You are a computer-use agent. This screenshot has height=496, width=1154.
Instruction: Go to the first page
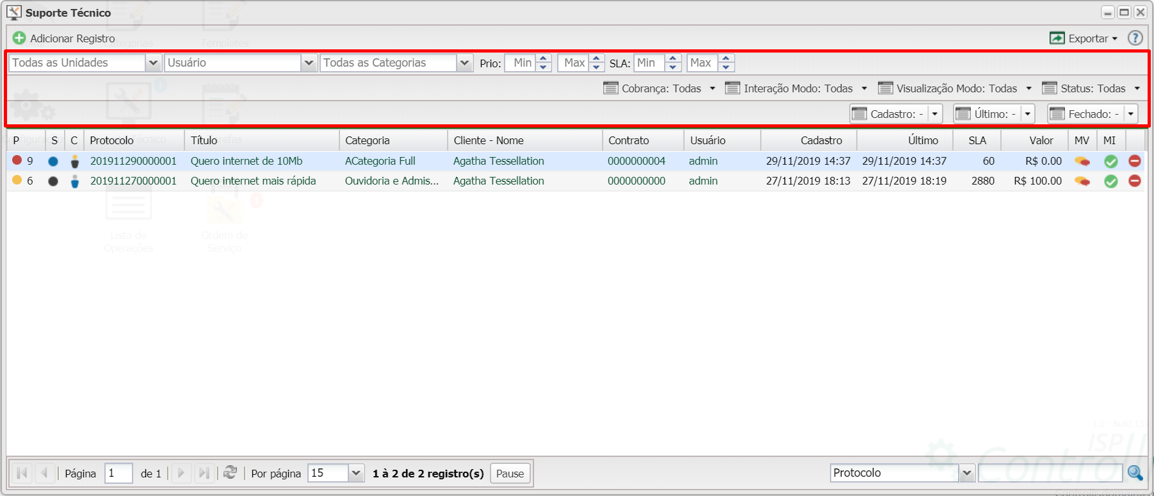click(x=22, y=473)
